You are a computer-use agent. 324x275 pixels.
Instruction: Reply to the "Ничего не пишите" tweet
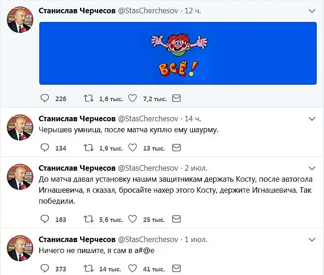[x=45, y=269]
